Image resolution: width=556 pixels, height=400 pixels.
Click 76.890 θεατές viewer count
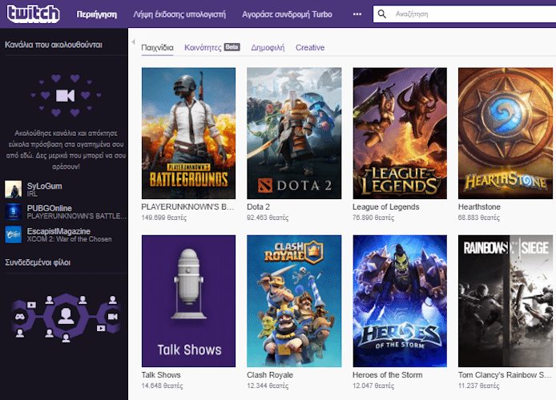coord(373,218)
